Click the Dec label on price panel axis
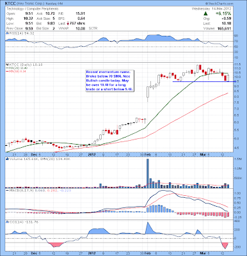The height and width of the screenshot is (256, 247). point(34,154)
